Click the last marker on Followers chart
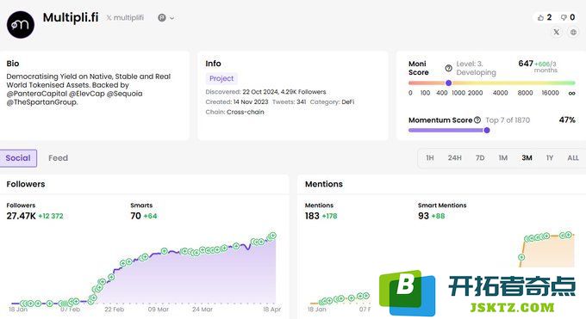The image size is (586, 319). coord(273,236)
